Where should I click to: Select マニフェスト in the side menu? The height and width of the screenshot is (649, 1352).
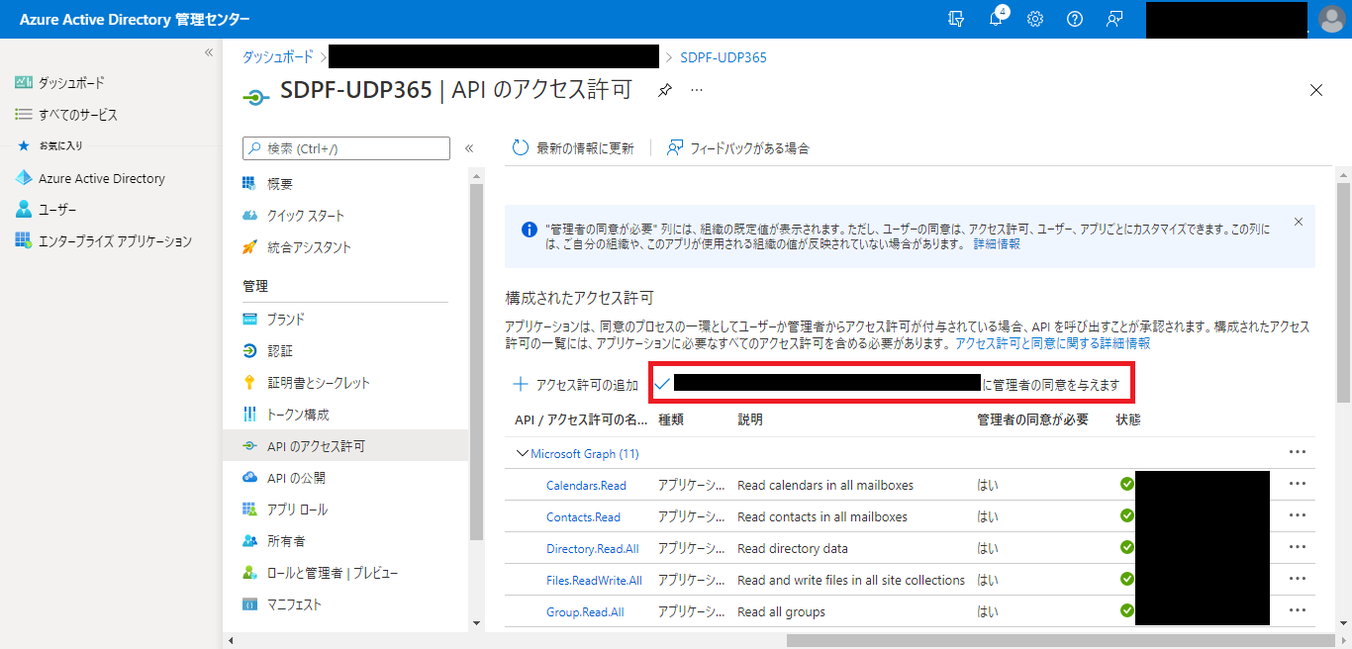pos(294,604)
